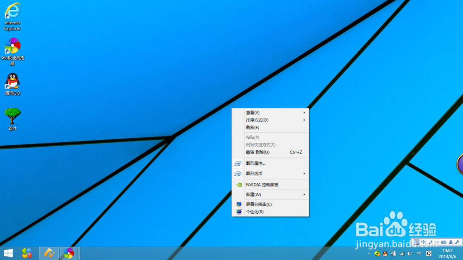The width and height of the screenshot is (463, 260).
Task: Open the network signal tray icon
Action: [x=401, y=254]
